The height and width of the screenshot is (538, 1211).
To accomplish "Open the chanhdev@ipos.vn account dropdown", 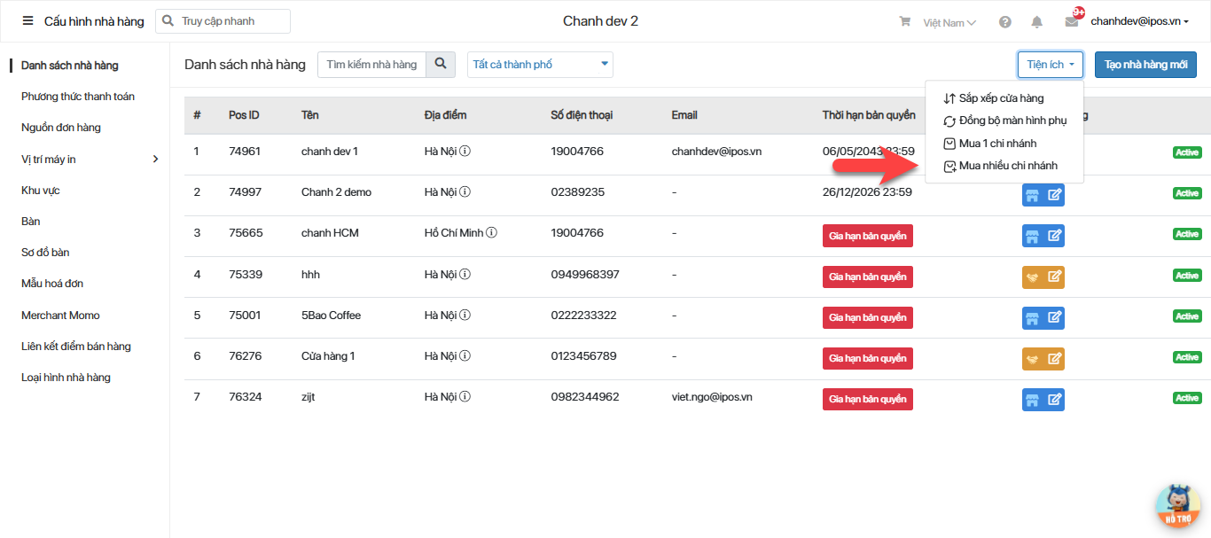I will pyautogui.click(x=1139, y=22).
